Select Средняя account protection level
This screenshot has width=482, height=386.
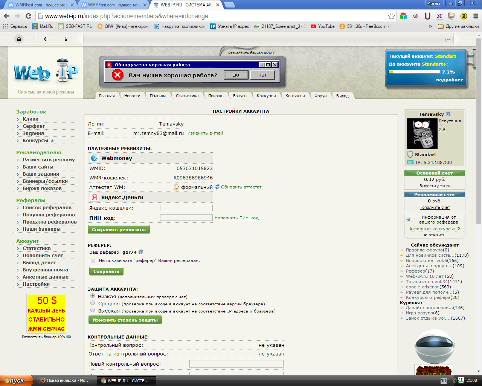coord(93,303)
